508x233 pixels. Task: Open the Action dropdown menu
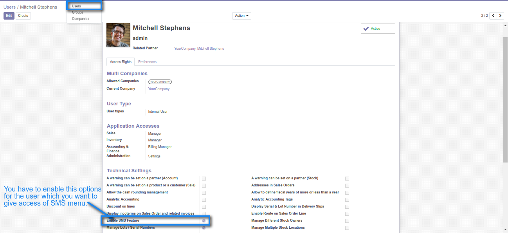point(241,16)
